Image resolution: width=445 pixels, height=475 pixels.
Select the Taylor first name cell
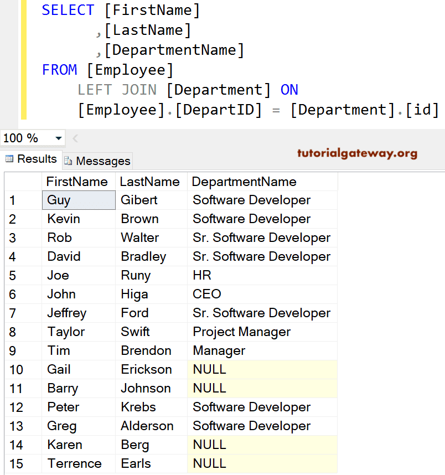click(79, 332)
